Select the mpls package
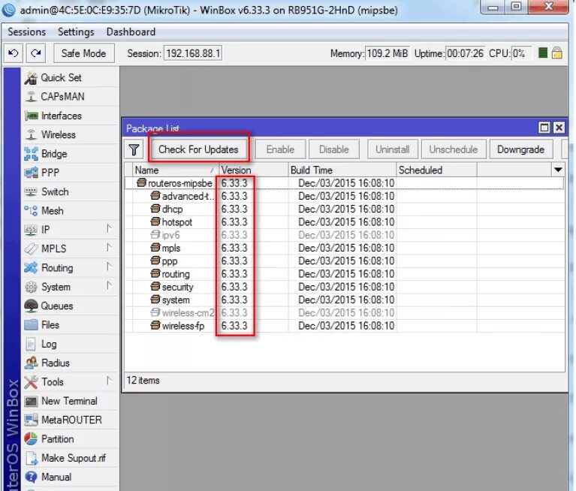Image resolution: width=576 pixels, height=491 pixels. pyautogui.click(x=344, y=248)
